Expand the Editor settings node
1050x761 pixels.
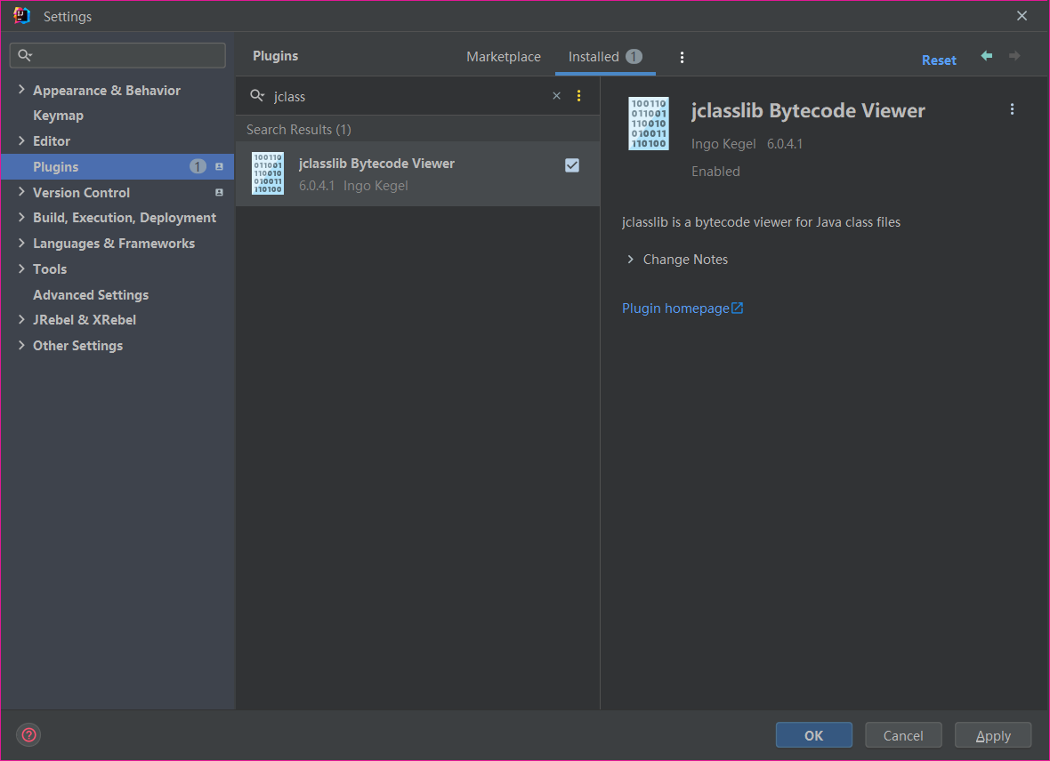[21, 140]
